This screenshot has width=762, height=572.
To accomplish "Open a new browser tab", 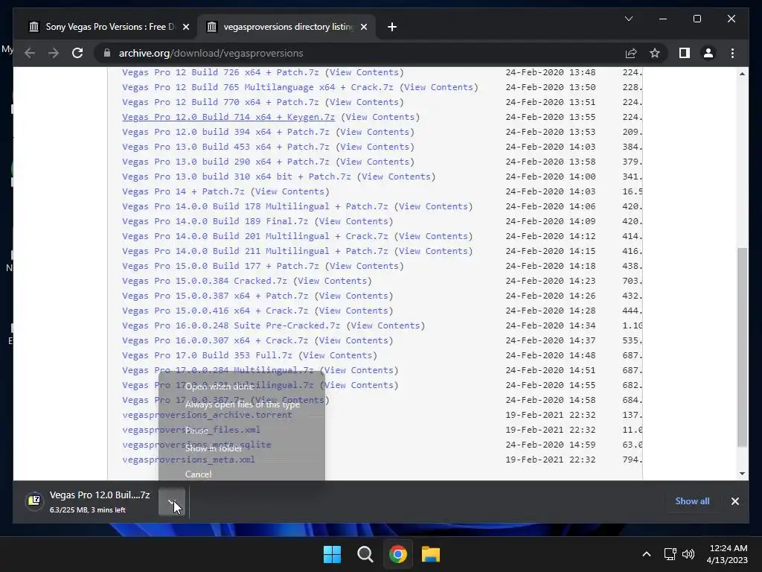I will [392, 27].
